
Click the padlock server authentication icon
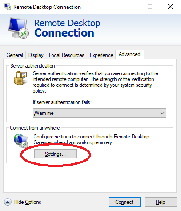[20, 78]
